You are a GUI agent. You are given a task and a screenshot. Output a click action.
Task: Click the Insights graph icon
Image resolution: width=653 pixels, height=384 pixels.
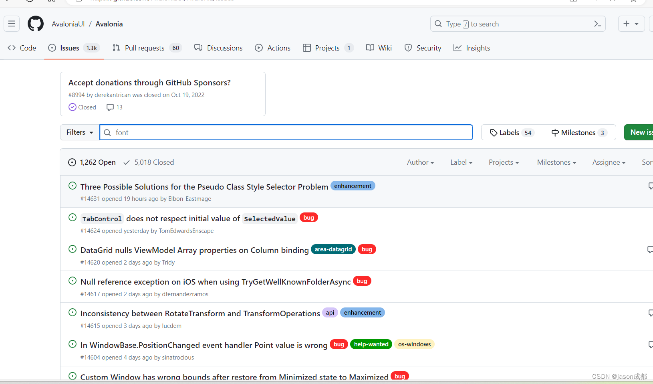(x=458, y=48)
